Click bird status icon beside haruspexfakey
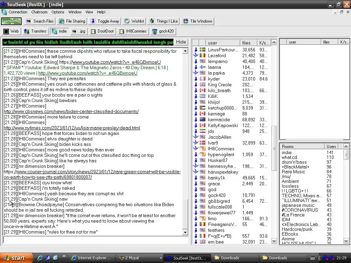351x263 pixels. (x=196, y=172)
